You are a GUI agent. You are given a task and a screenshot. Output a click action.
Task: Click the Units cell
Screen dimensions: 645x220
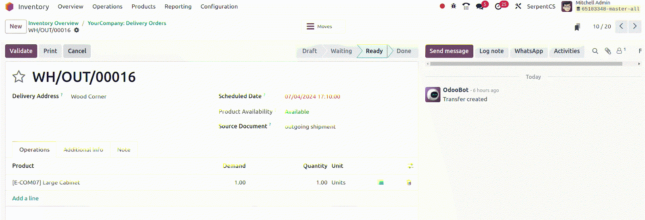(339, 183)
